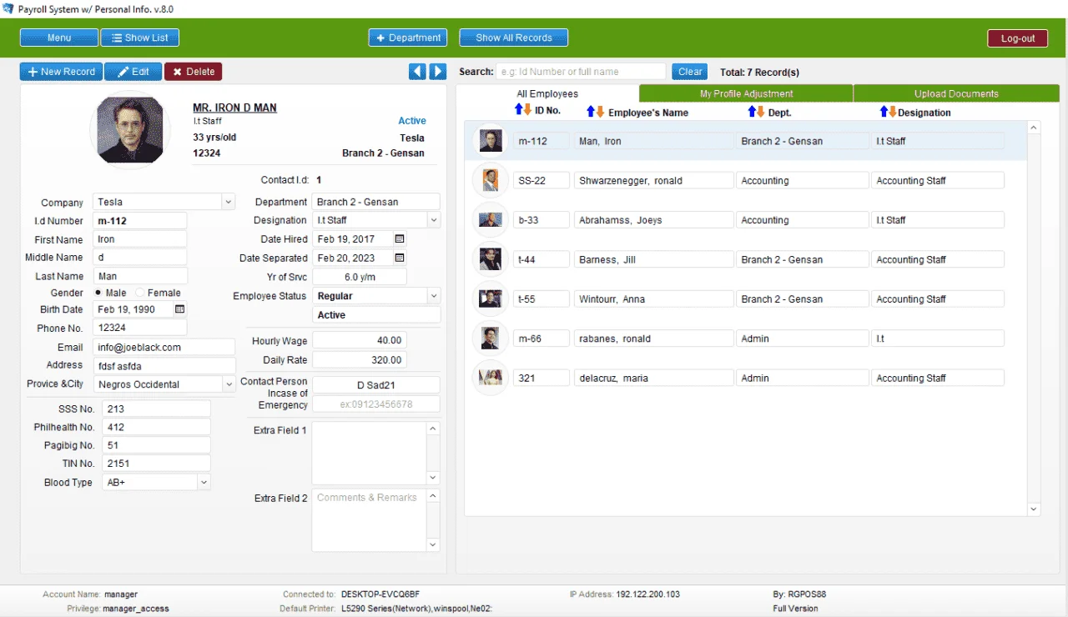Viewport: 1068px width, 617px height.
Task: Sort ID No. column descending orange arrow
Action: (x=527, y=110)
